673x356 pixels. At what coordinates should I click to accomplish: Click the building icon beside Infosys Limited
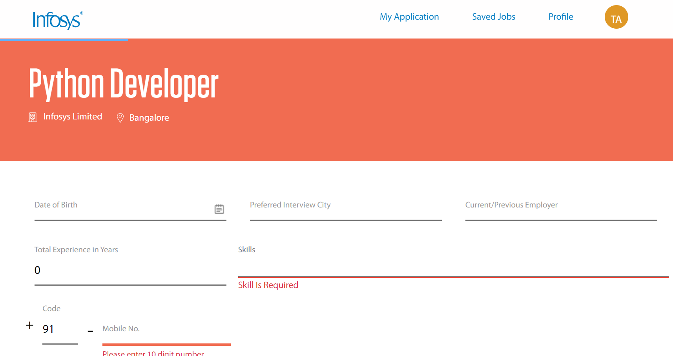click(33, 117)
